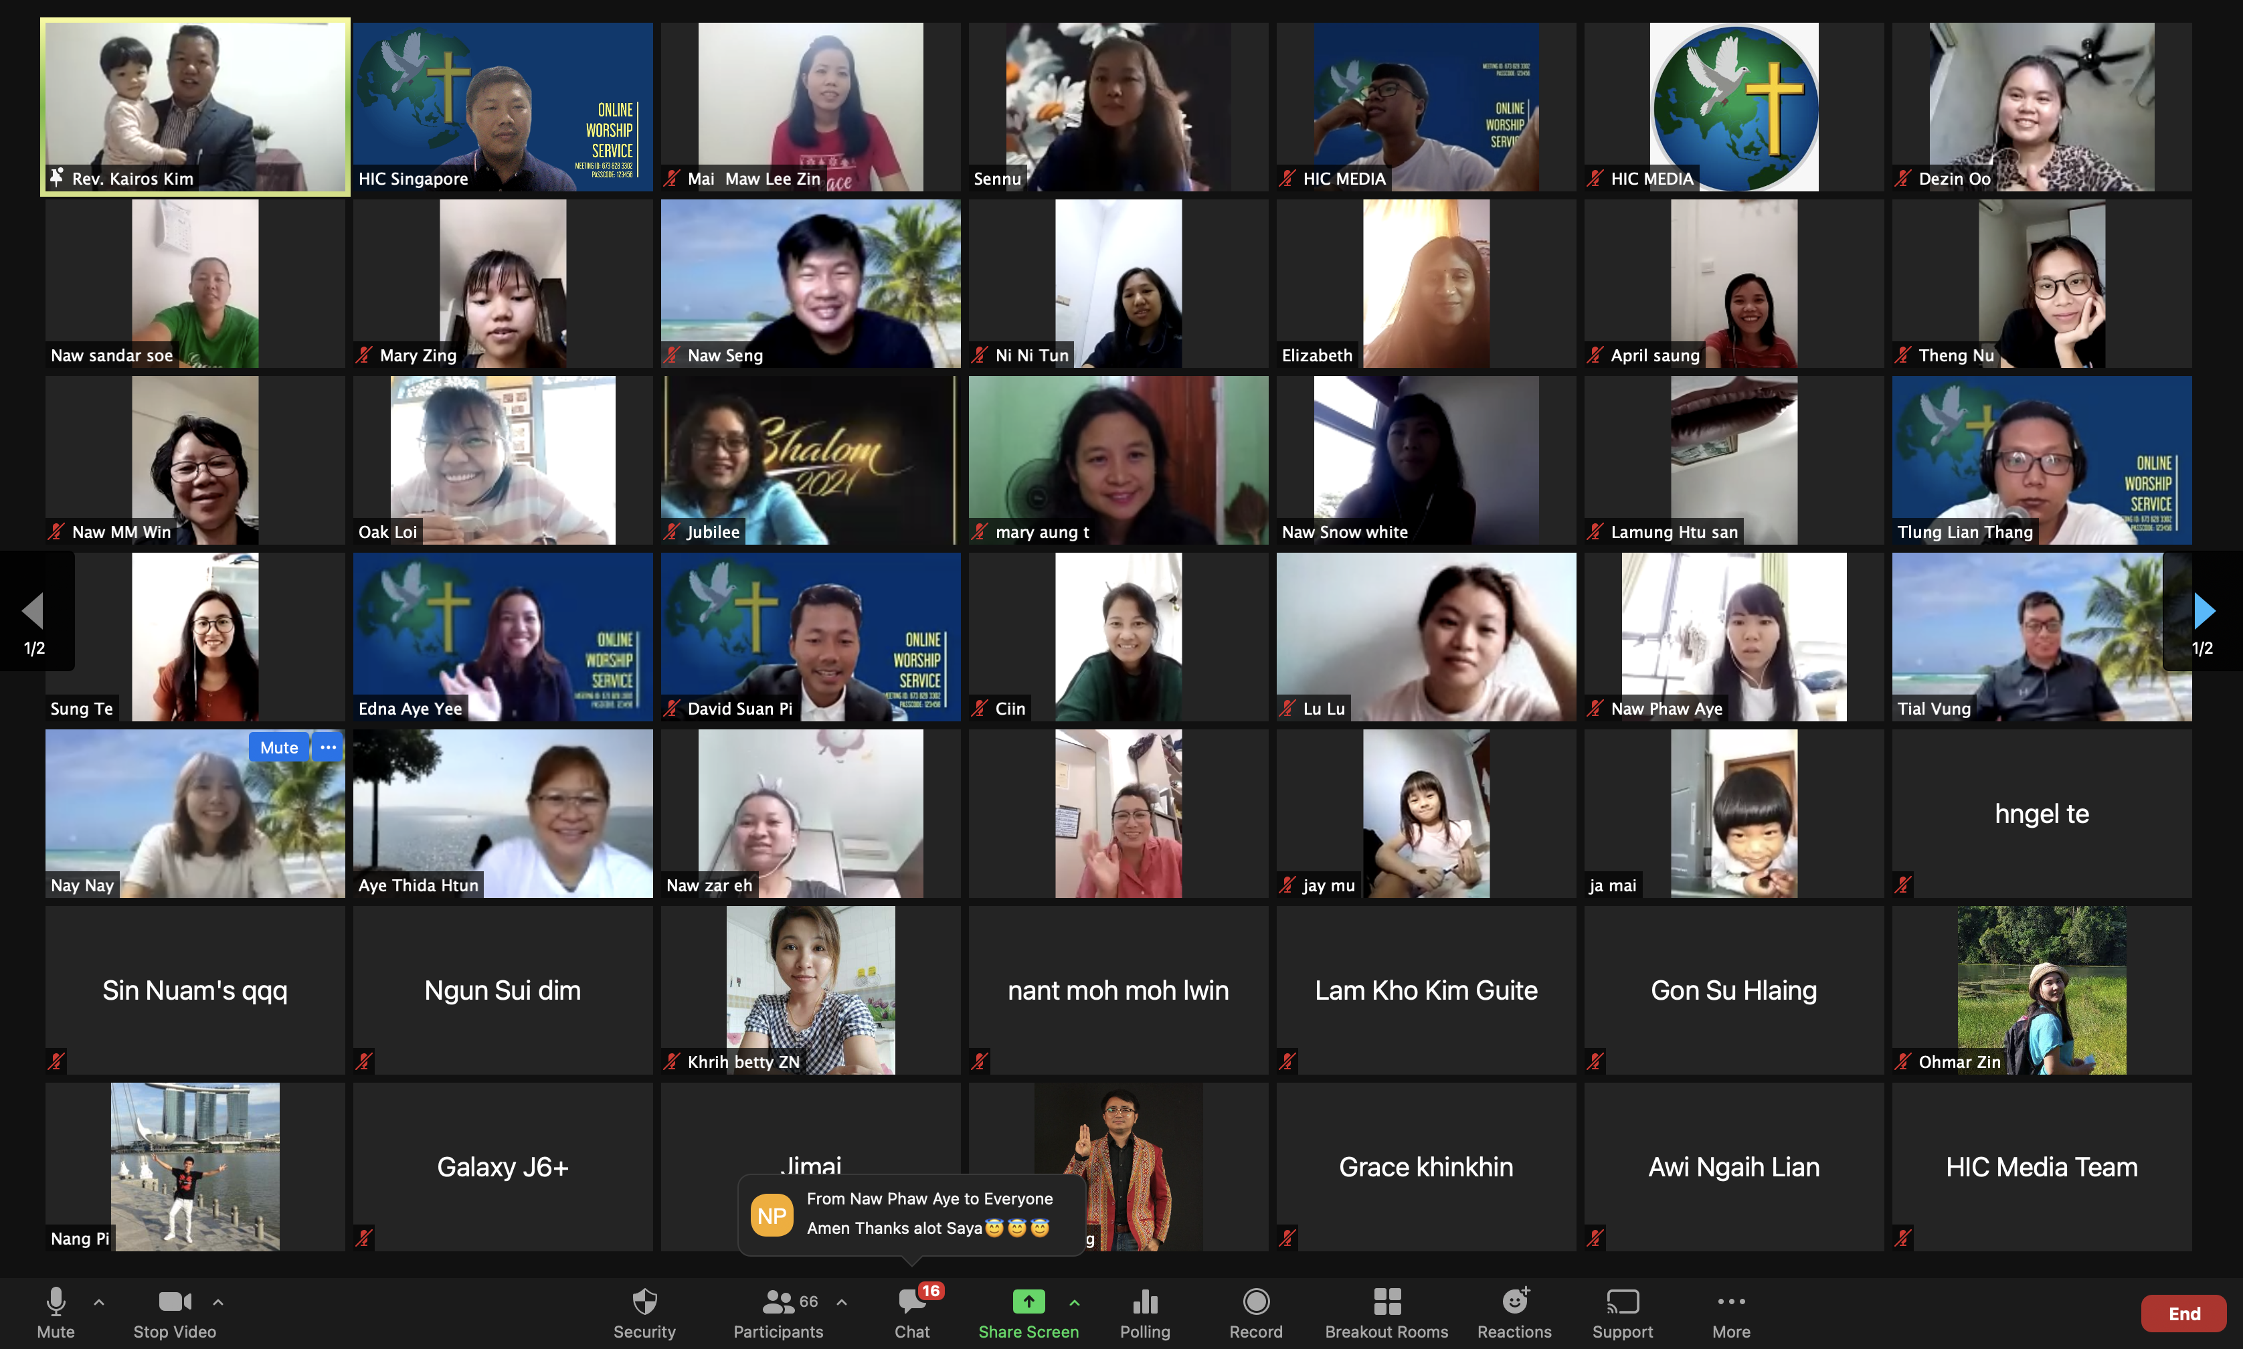Expand audio options arrow beside Mute
The height and width of the screenshot is (1349, 2243).
(99, 1303)
